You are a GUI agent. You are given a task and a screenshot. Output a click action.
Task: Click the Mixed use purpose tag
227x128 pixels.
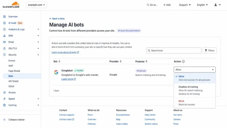point(141,71)
